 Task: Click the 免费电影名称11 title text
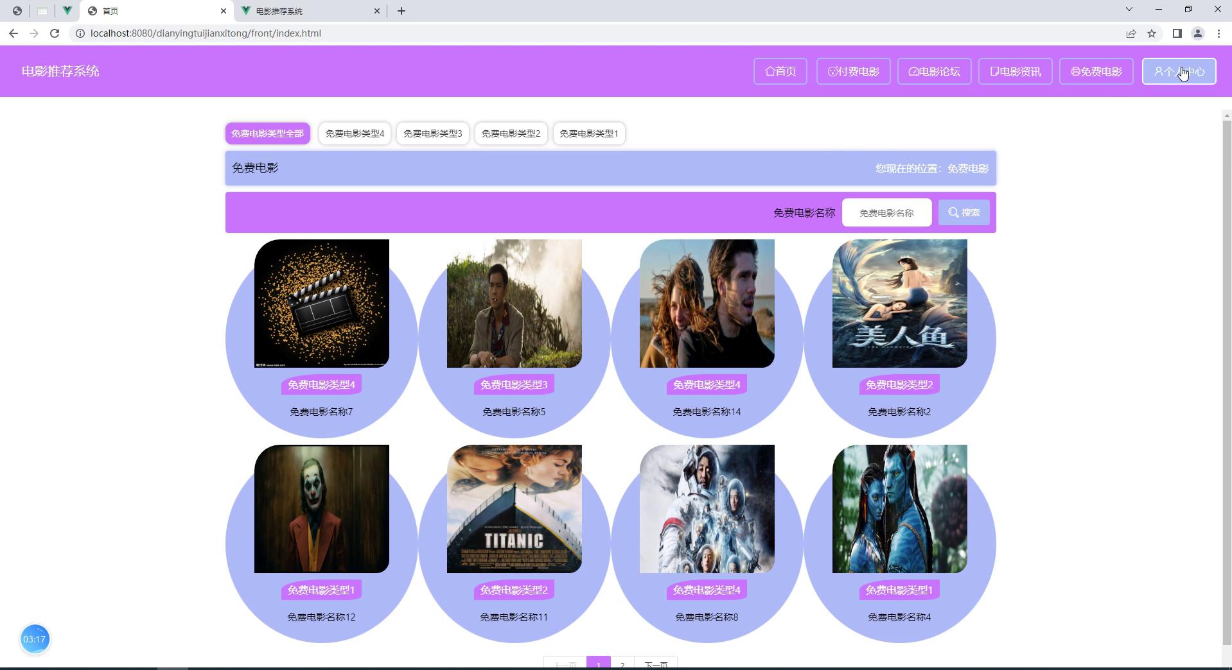(x=514, y=617)
